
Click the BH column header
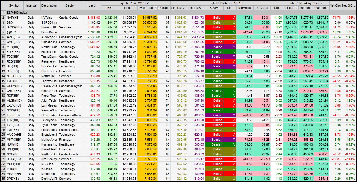(x=109, y=8)
